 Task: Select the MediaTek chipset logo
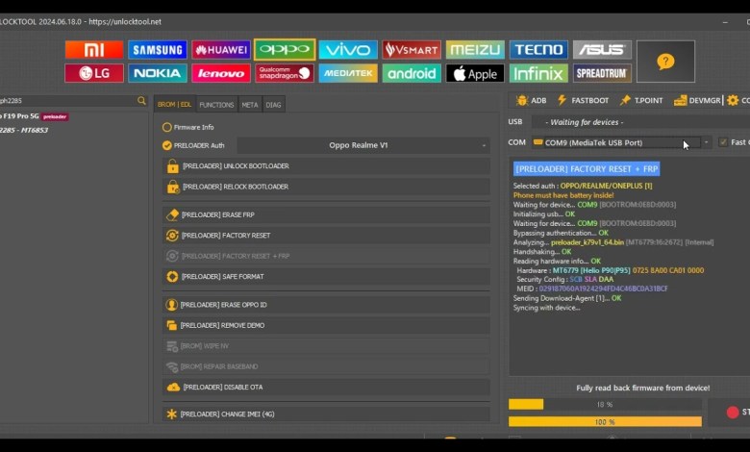[x=348, y=73]
